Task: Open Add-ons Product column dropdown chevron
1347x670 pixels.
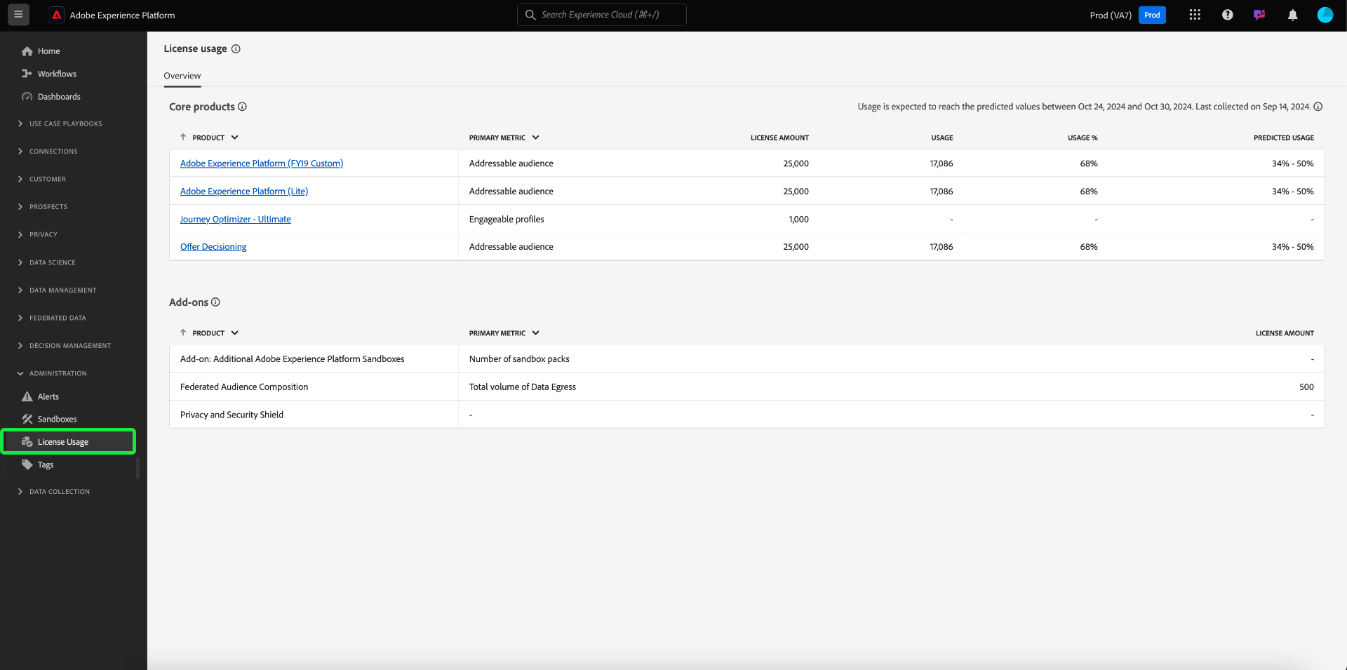Action: tap(234, 333)
